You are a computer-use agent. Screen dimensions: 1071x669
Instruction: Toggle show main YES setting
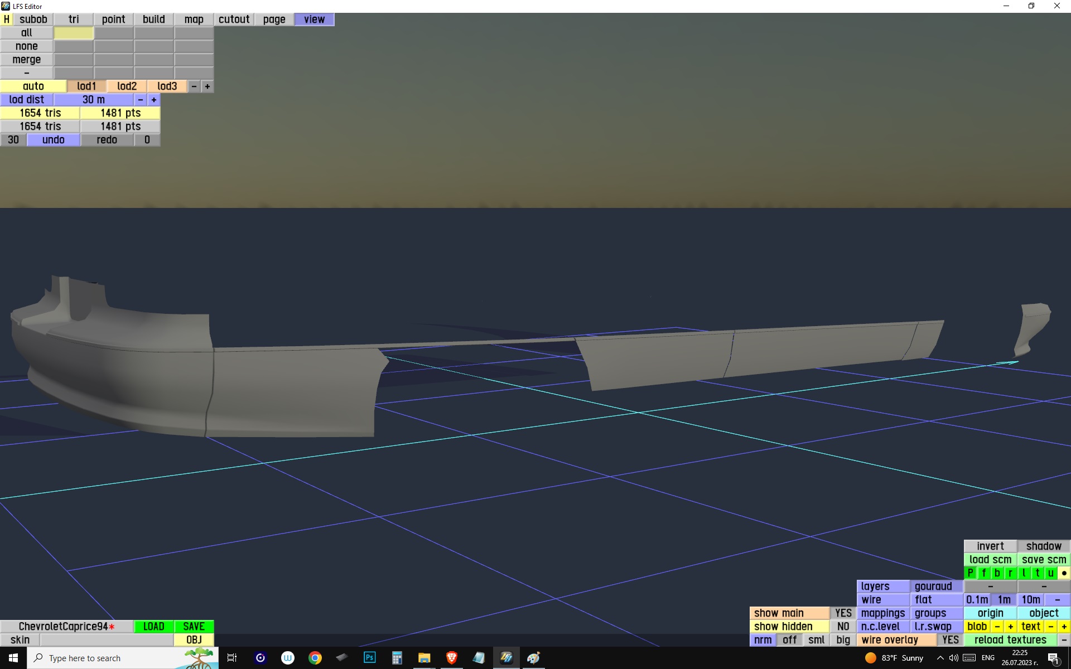point(843,613)
